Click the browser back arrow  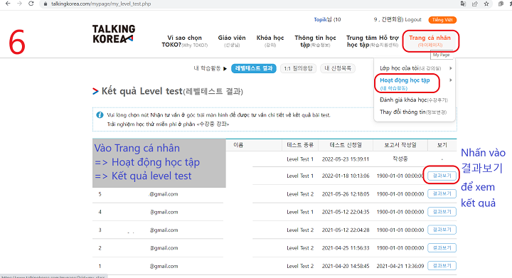pos(8,4)
